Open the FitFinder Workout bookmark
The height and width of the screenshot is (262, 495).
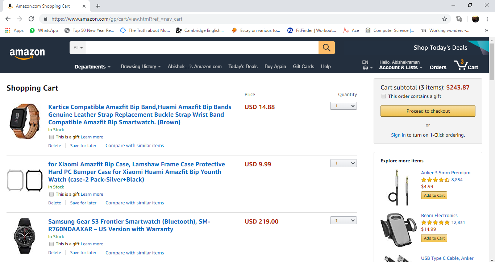[312, 30]
